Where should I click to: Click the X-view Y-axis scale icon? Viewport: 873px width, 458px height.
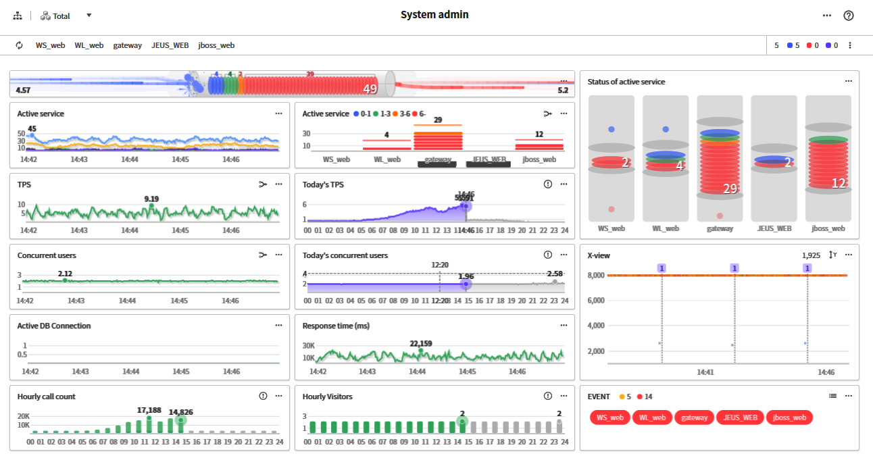[832, 255]
